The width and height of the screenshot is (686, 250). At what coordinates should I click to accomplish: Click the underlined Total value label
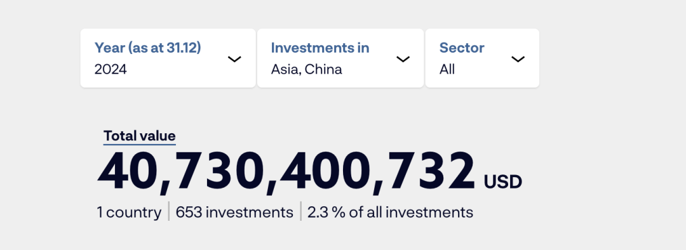140,136
